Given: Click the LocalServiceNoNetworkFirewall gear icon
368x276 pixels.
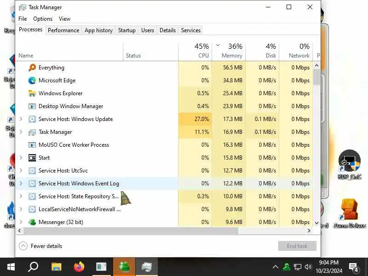Looking at the screenshot, I should (x=32, y=209).
